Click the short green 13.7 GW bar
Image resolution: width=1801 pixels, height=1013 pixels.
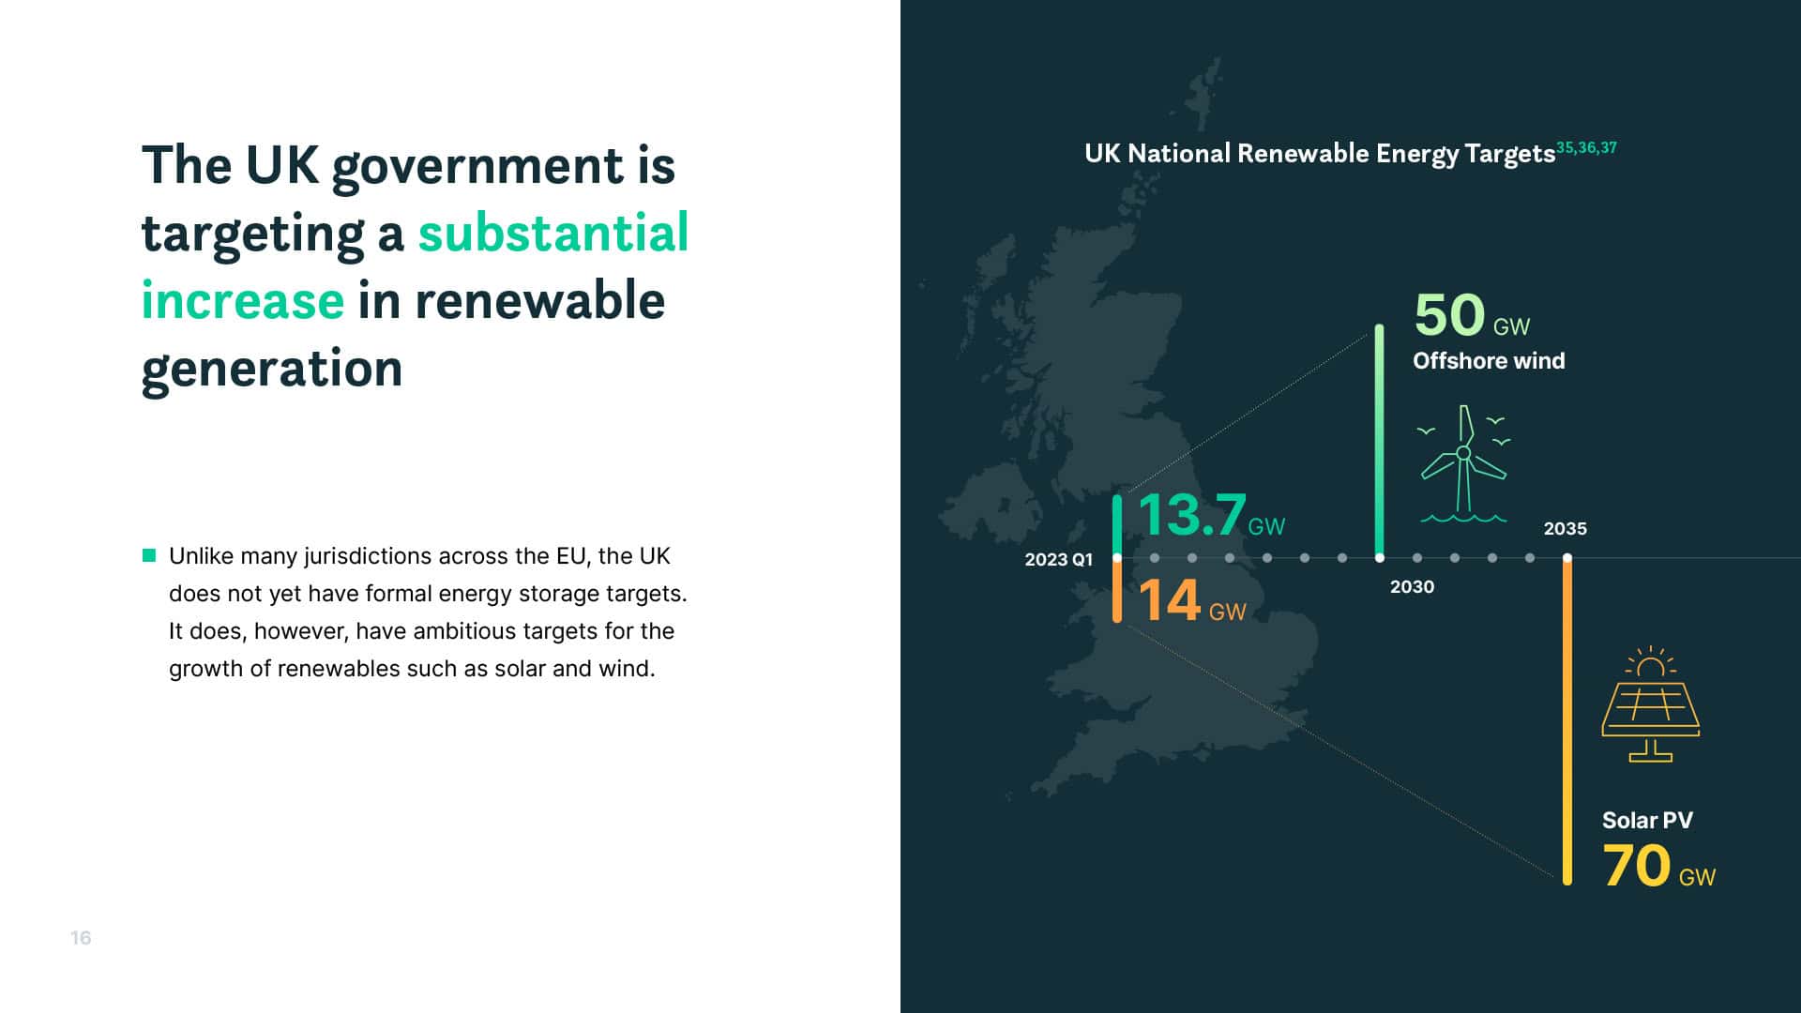[1116, 525]
